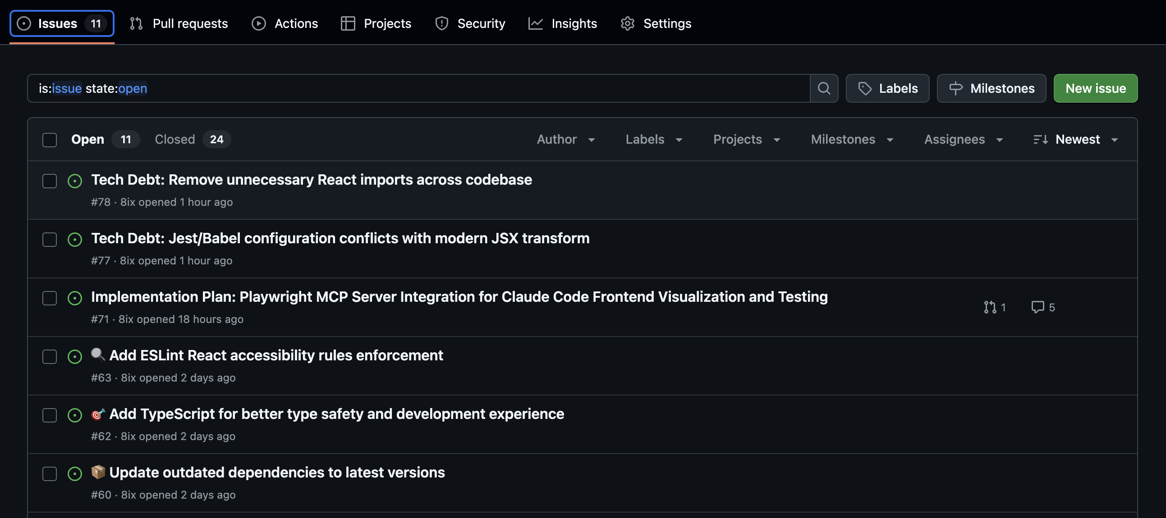
Task: Open Playwright MCP Server Integration issue
Action: click(459, 296)
